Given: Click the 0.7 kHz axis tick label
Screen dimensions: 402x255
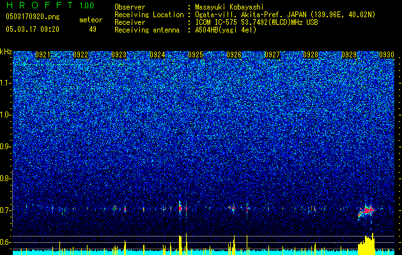Looking at the screenshot, I should (x=5, y=210).
